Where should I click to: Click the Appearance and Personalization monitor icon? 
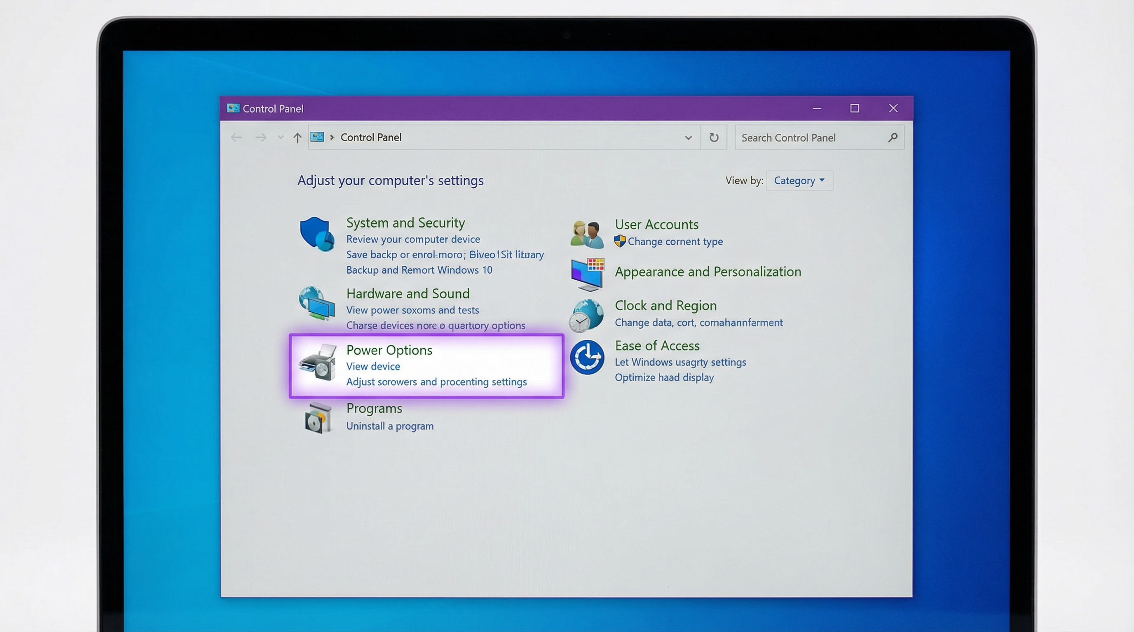click(x=587, y=274)
